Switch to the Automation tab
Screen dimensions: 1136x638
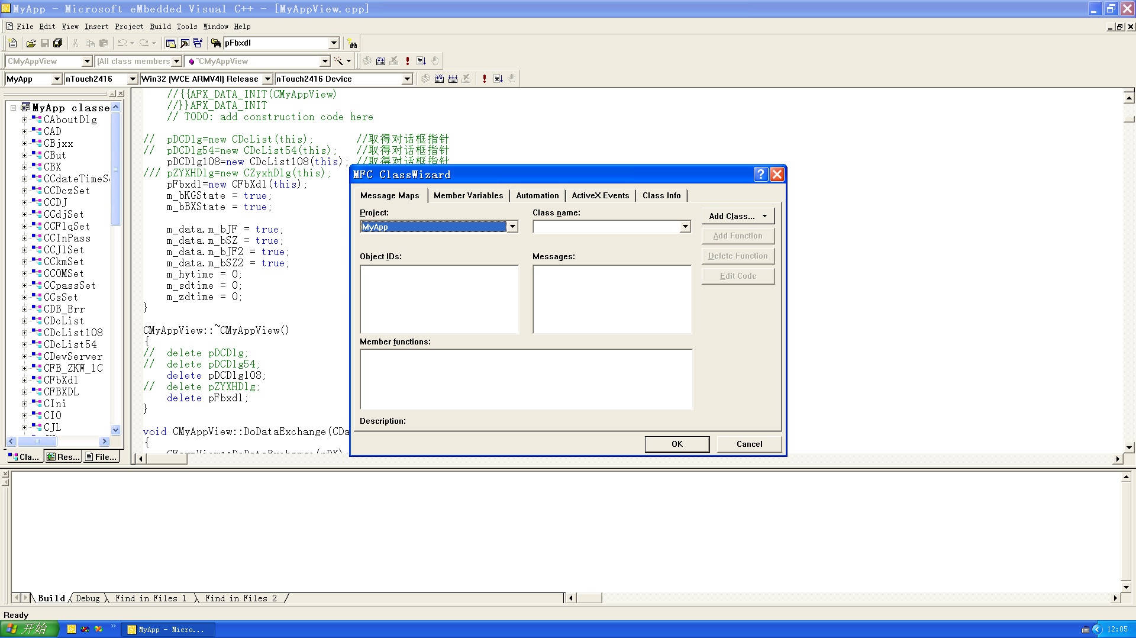(537, 196)
